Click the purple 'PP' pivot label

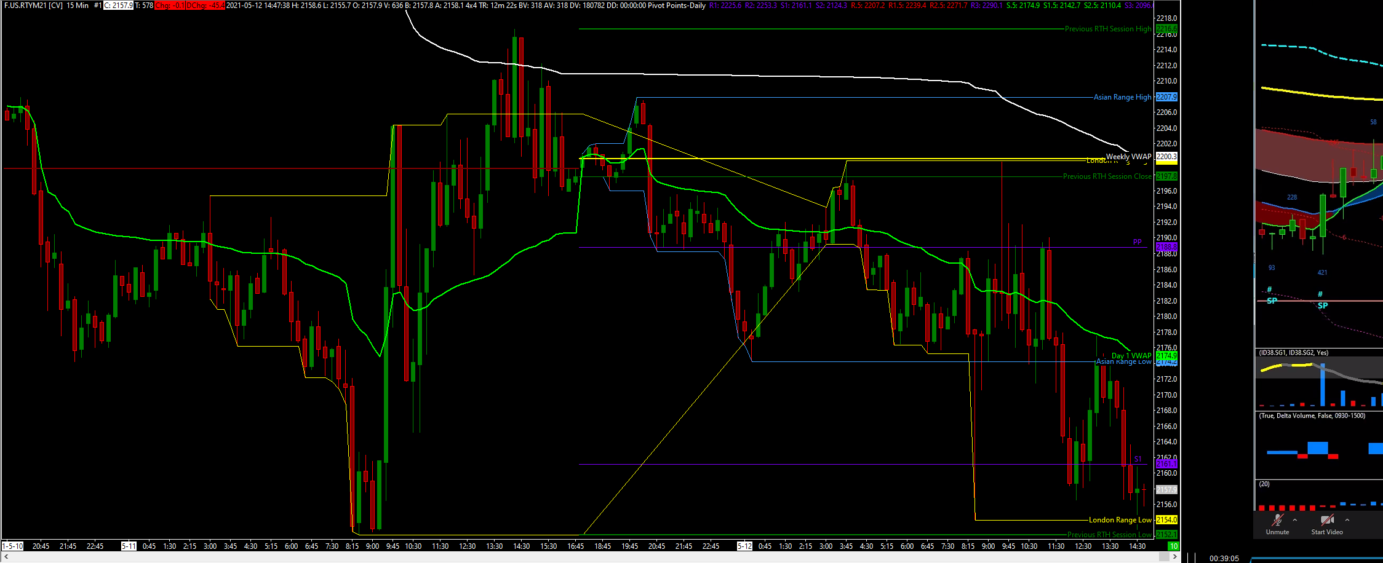coord(1137,242)
